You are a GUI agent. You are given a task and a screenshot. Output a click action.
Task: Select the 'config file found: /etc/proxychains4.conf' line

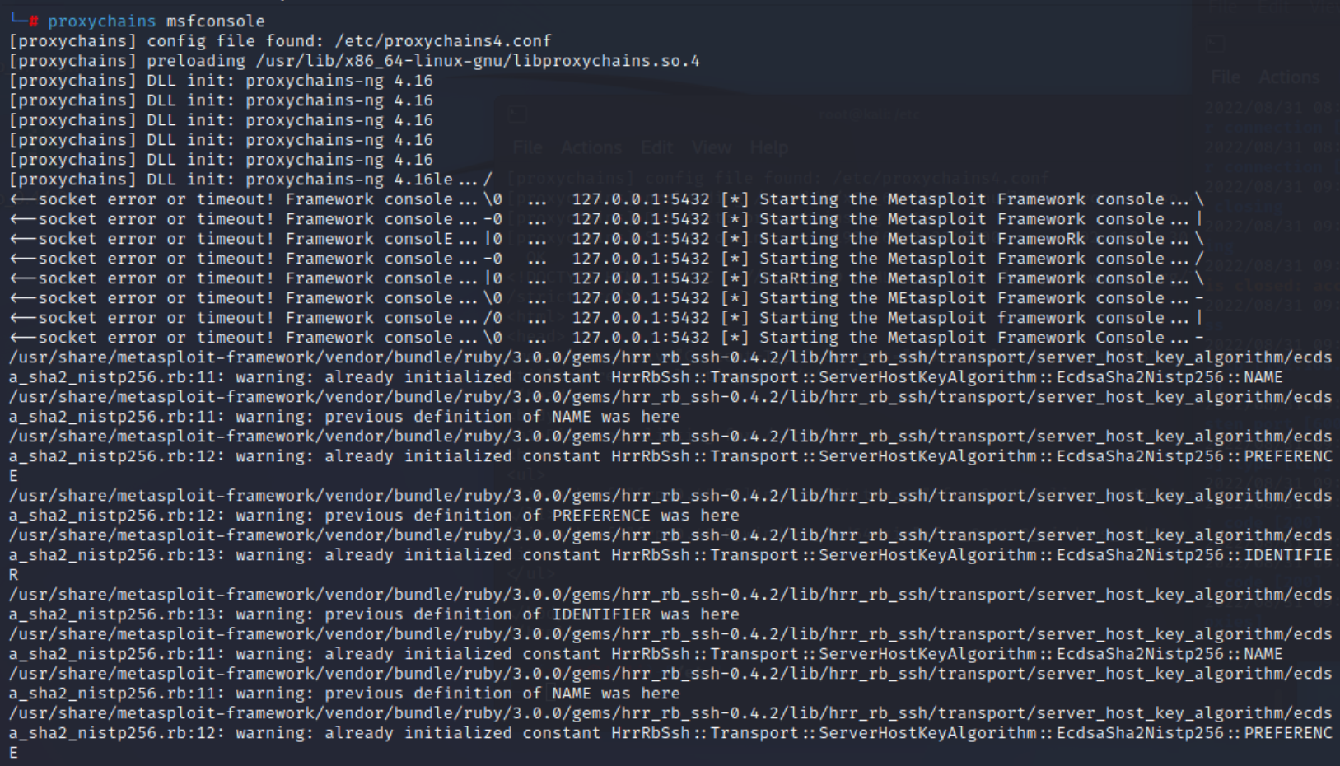[280, 41]
